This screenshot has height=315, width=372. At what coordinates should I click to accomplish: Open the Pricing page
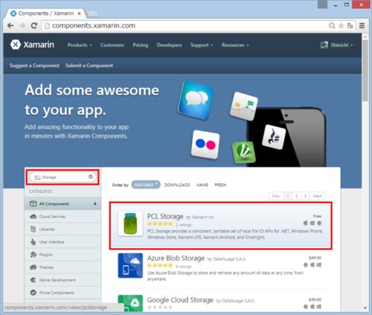141,45
